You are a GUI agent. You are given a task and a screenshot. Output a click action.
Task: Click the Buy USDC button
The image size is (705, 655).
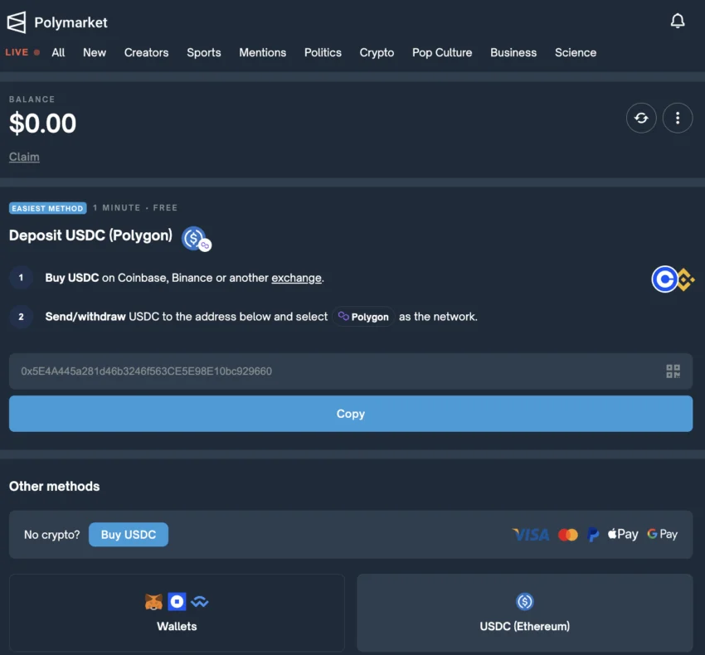pyautogui.click(x=129, y=535)
